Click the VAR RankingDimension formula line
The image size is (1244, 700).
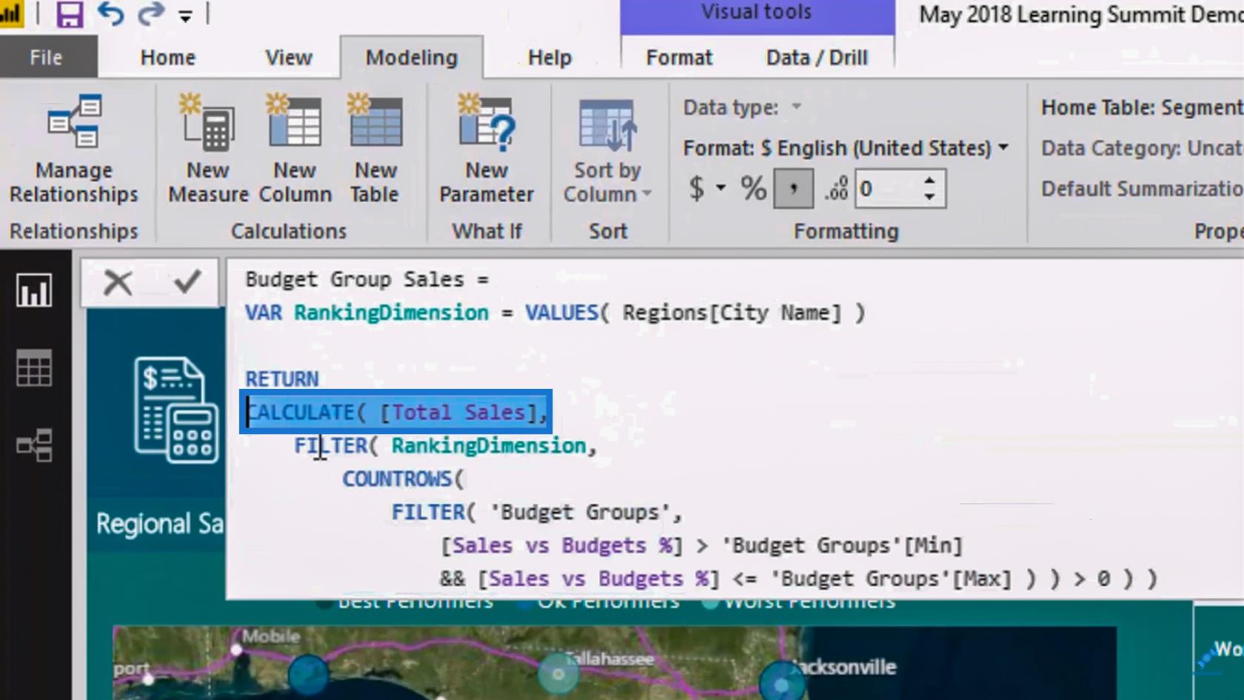[x=555, y=313]
